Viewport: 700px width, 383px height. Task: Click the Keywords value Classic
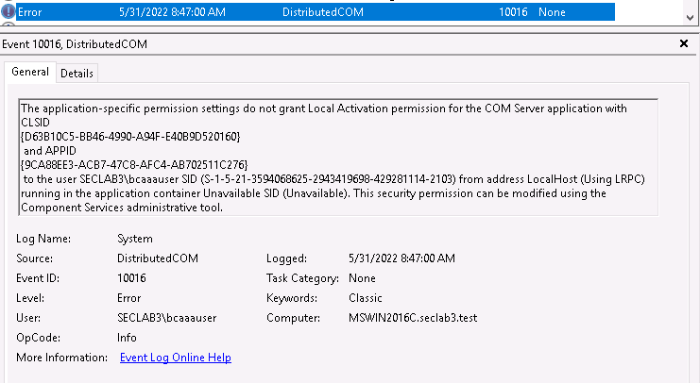(366, 298)
